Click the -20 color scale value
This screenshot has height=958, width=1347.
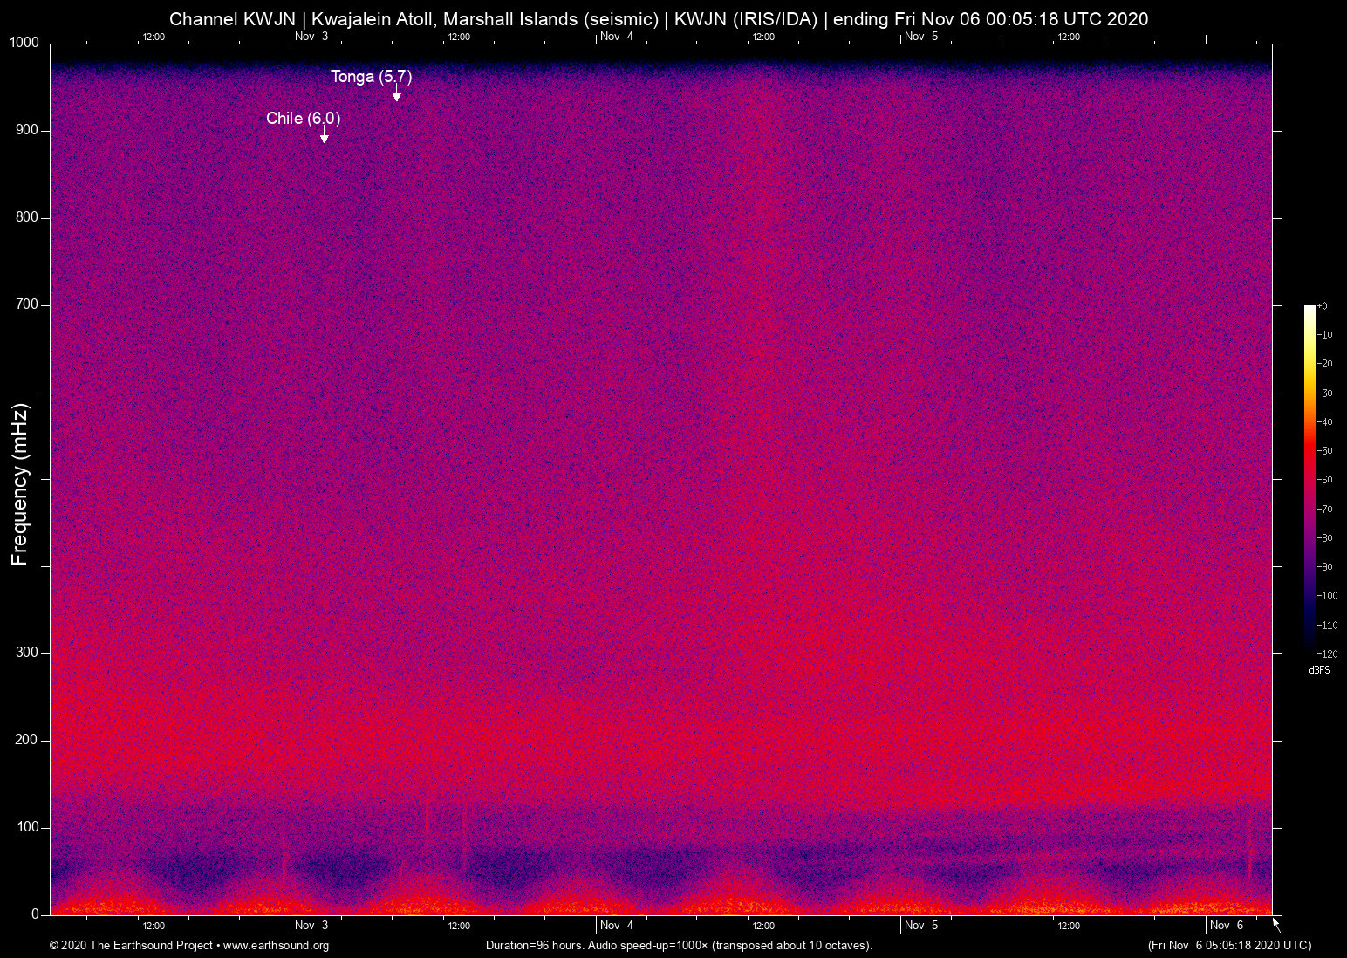(x=1325, y=364)
